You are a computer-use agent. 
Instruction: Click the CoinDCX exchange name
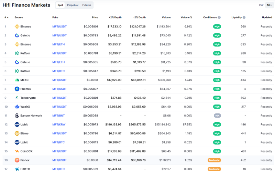coord(26,151)
